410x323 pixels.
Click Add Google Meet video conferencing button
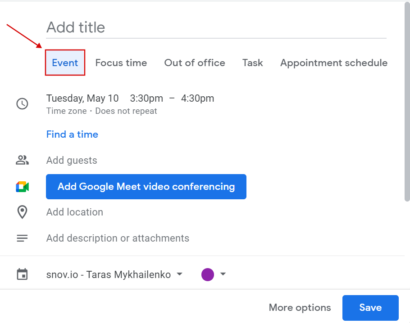pyautogui.click(x=146, y=187)
